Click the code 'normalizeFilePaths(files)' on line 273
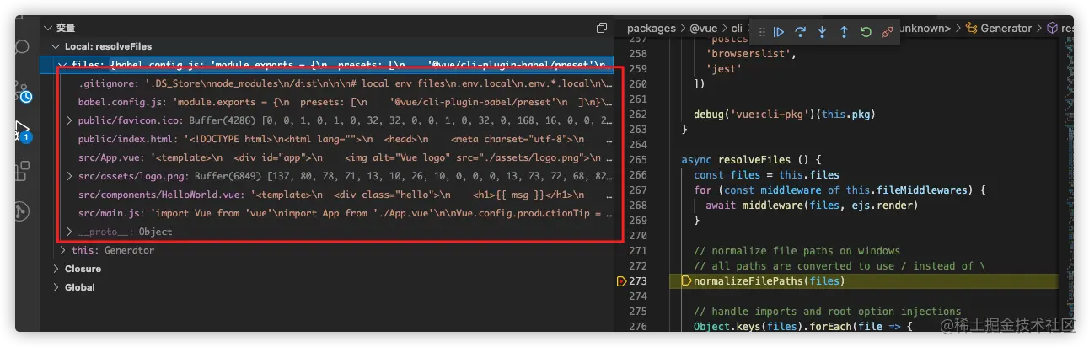 pyautogui.click(x=769, y=280)
